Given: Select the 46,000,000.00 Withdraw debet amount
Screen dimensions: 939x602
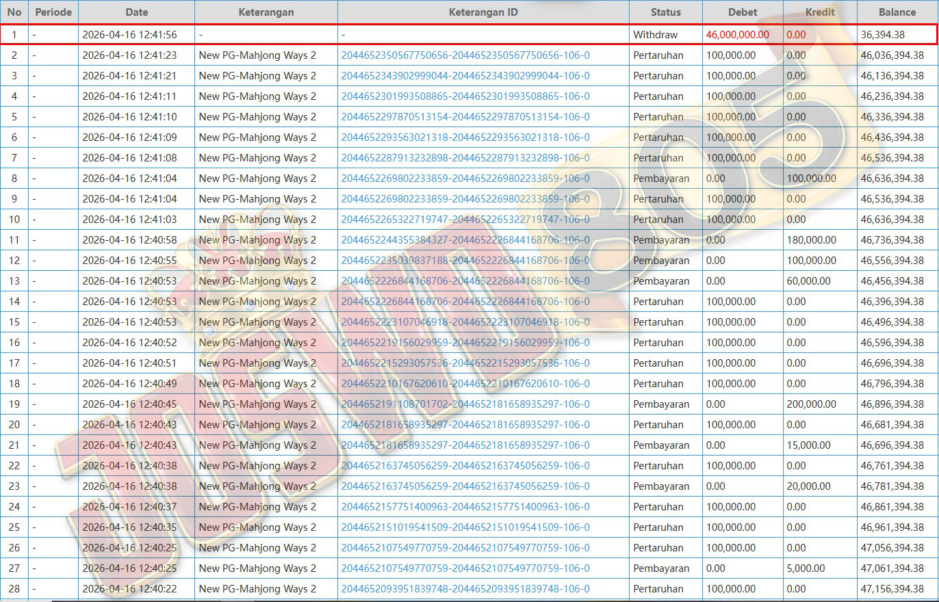Looking at the screenshot, I should tap(737, 35).
